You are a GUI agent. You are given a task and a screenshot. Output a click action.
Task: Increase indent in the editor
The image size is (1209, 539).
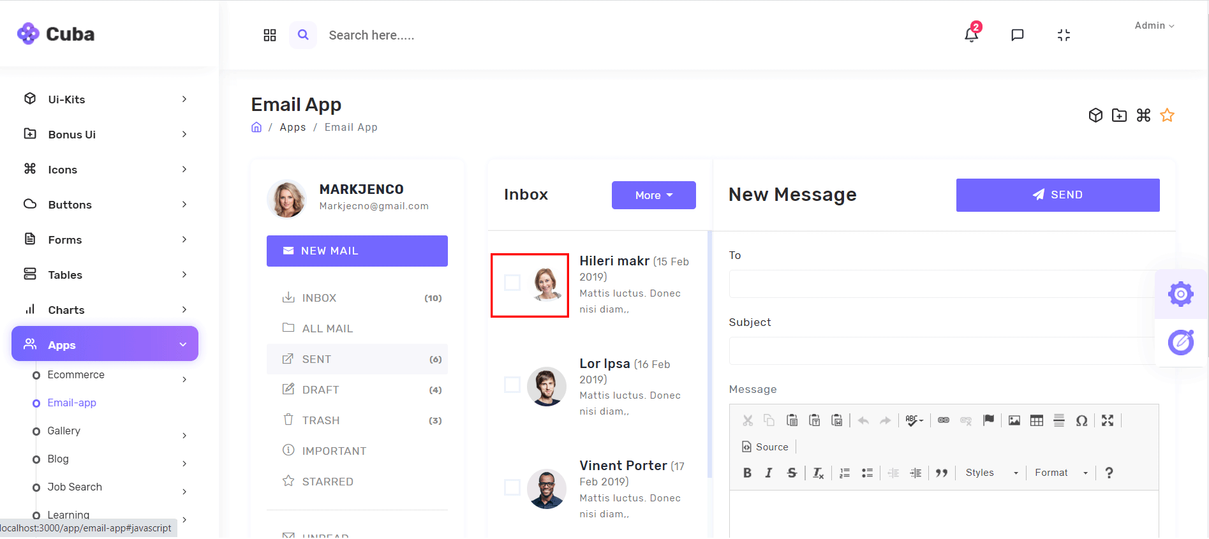(x=916, y=473)
